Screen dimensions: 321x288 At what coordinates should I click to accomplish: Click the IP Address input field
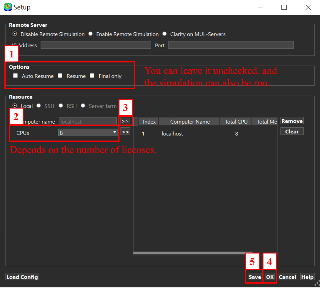(x=96, y=45)
